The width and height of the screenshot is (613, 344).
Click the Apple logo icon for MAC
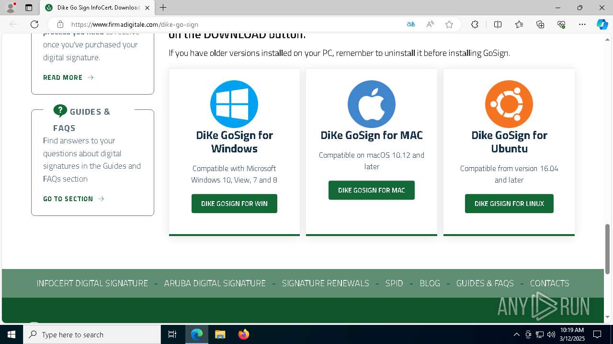click(x=372, y=104)
